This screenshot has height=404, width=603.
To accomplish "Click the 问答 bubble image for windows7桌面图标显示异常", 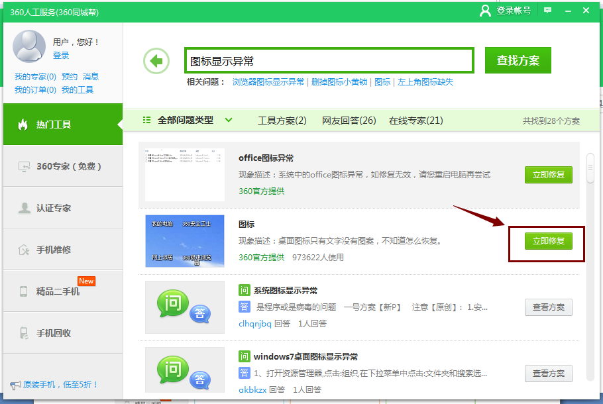I will click(185, 370).
